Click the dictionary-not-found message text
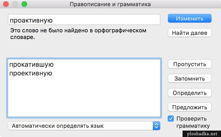 pyautogui.click(x=78, y=34)
